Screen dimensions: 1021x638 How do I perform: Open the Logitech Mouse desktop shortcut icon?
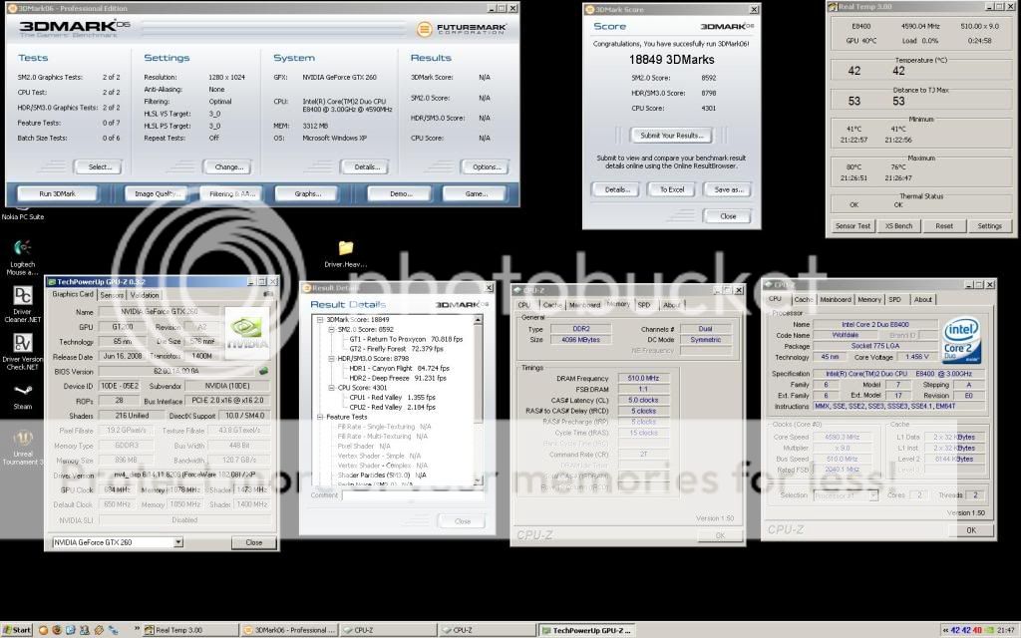coord(23,248)
